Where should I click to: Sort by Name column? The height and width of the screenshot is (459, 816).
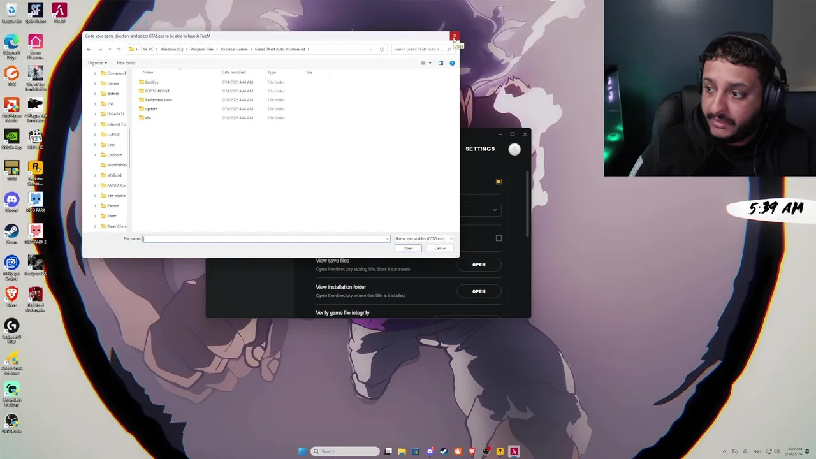[x=148, y=72]
